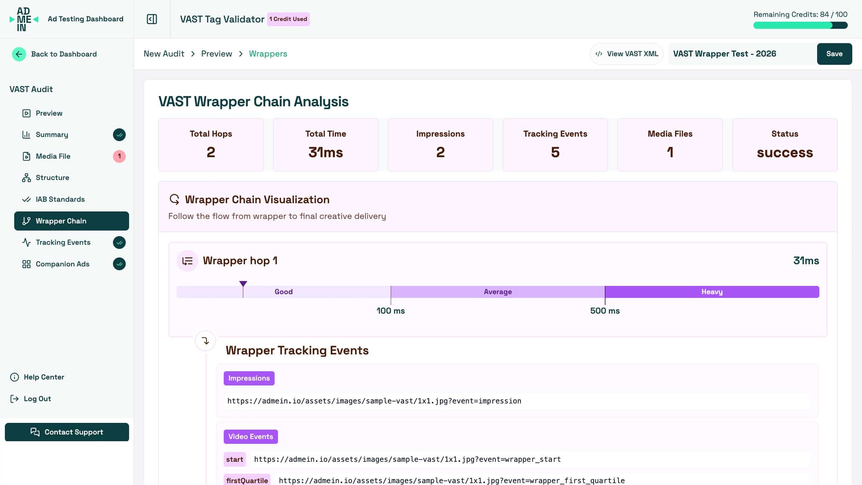Click the audit name field VAST Wrapper Test - 2026
862x485 pixels.
pyautogui.click(x=742, y=54)
